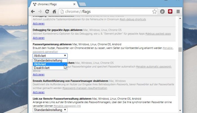Click the 'Debugging für gepackte Apps aktivieren' heading
The width and height of the screenshot is (197, 113).
point(57,30)
